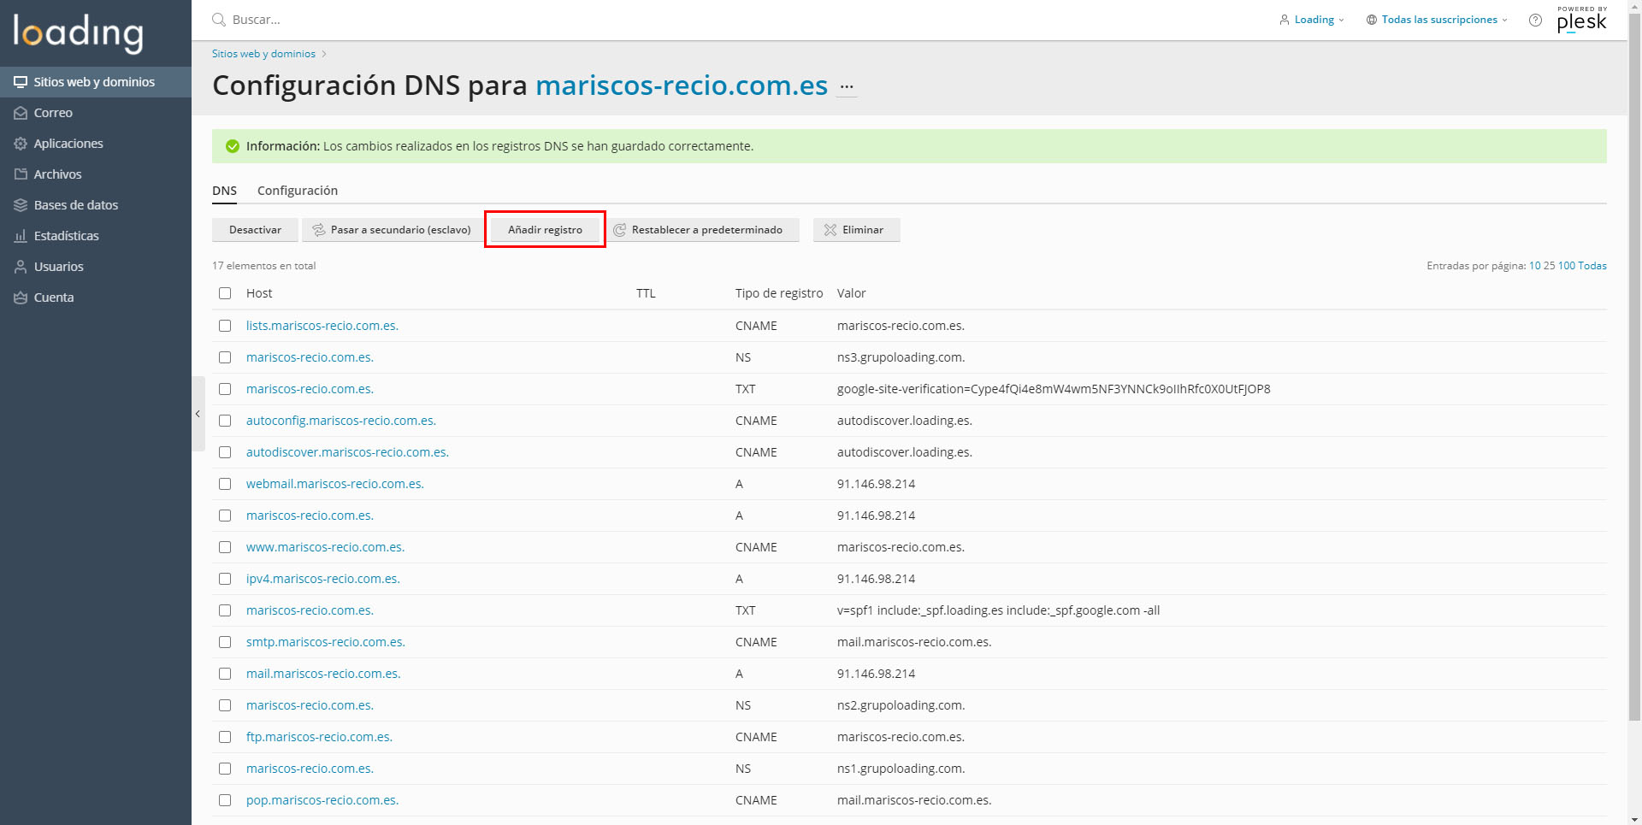Click Restablecer a predeterminado button

(x=698, y=230)
